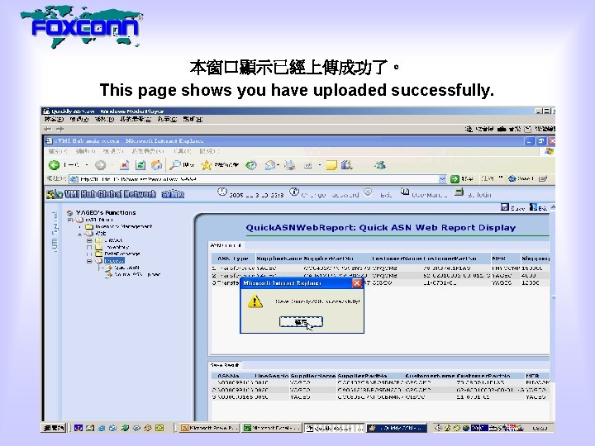Click Media Player forward arrow
The height and width of the screenshot is (446, 595).
[59, 129]
